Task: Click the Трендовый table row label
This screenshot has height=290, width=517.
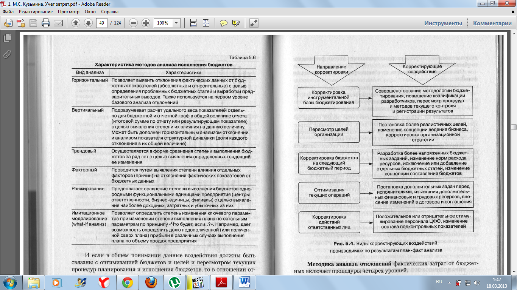Action: [84, 151]
